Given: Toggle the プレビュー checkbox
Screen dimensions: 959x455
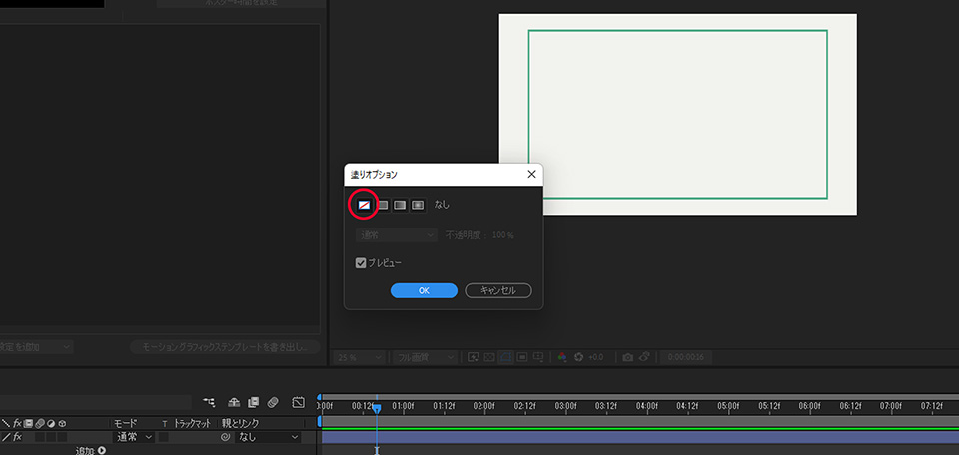Looking at the screenshot, I should click(x=361, y=263).
